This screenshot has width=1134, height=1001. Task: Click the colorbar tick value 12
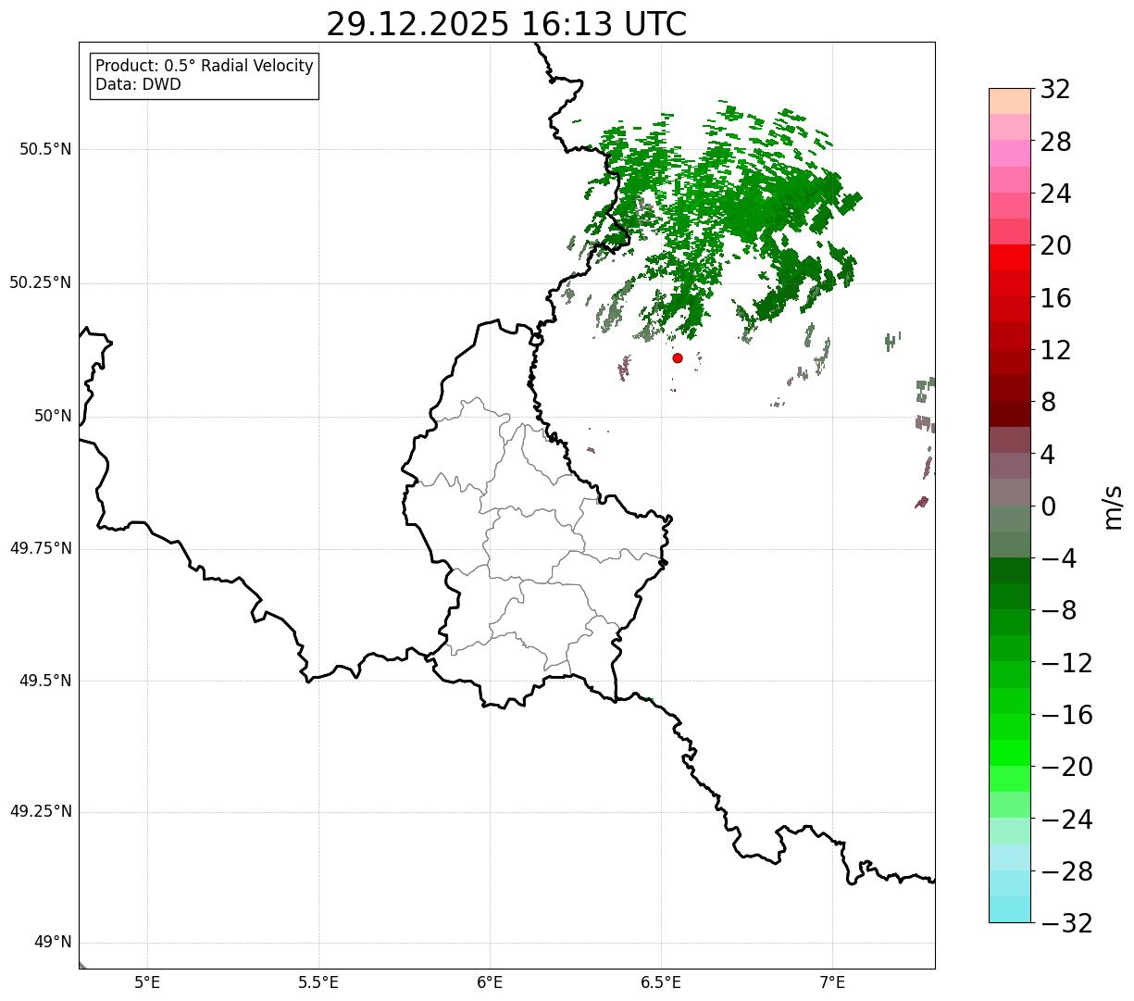pyautogui.click(x=1055, y=350)
